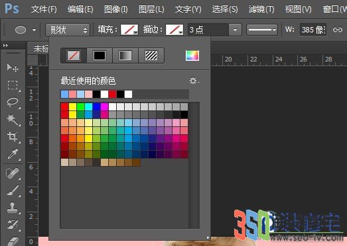
Task: Choose the Solid Color fill type
Action: (x=100, y=56)
